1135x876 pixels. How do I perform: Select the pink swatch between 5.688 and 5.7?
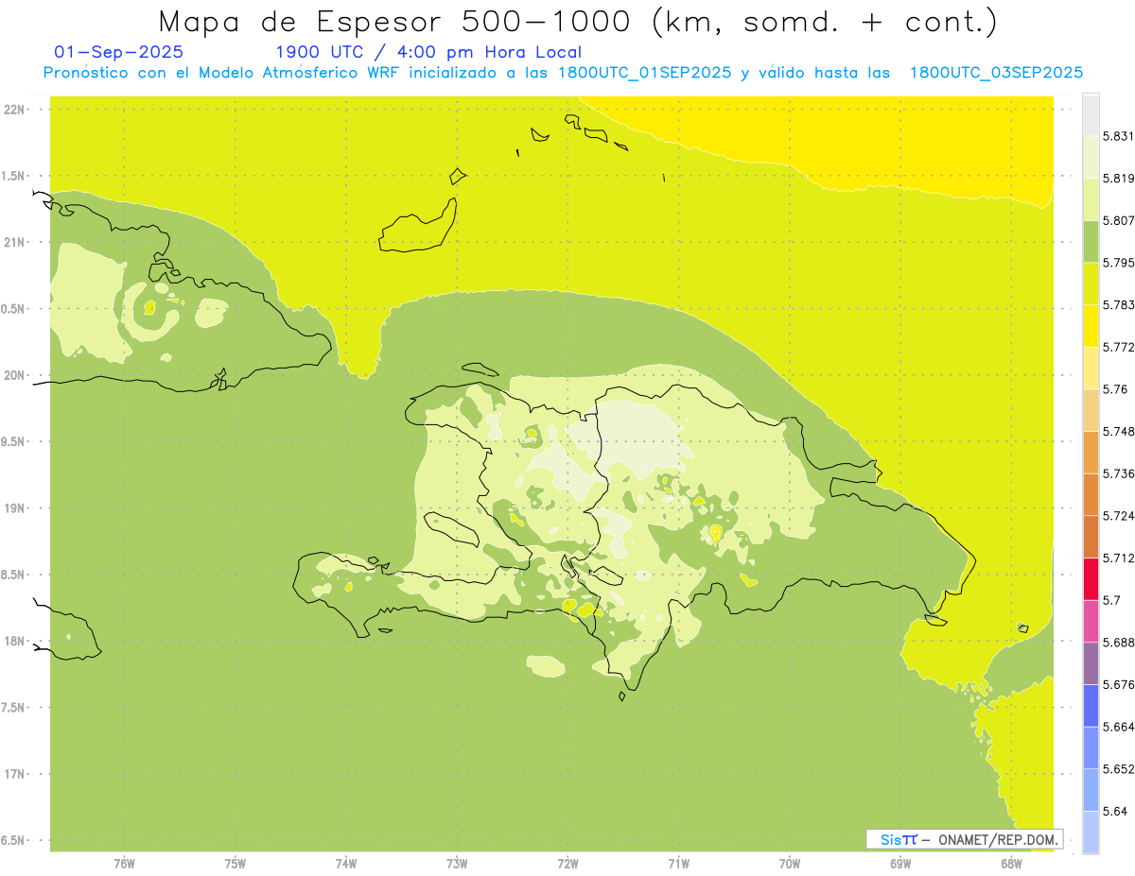pos(1091,621)
